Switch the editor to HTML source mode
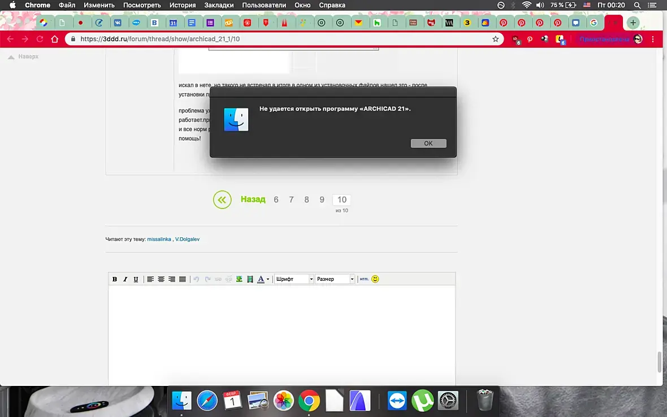 364,279
